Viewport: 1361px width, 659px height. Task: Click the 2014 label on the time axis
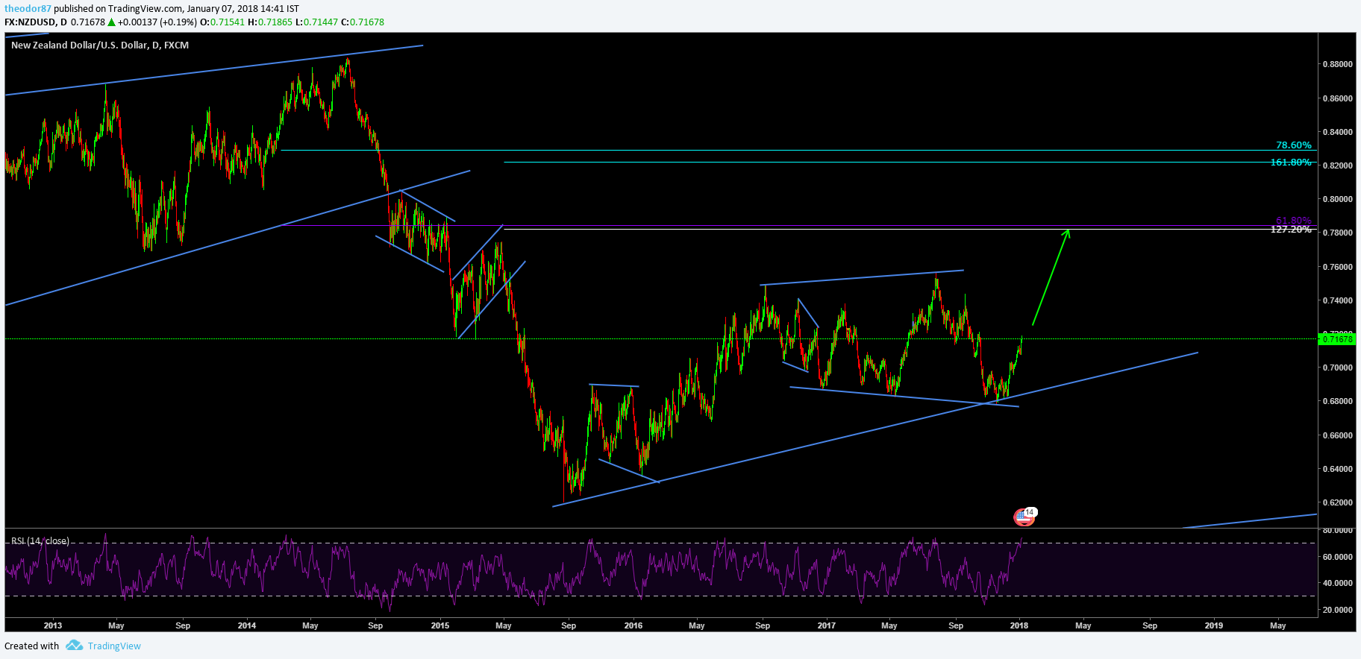[x=247, y=625]
